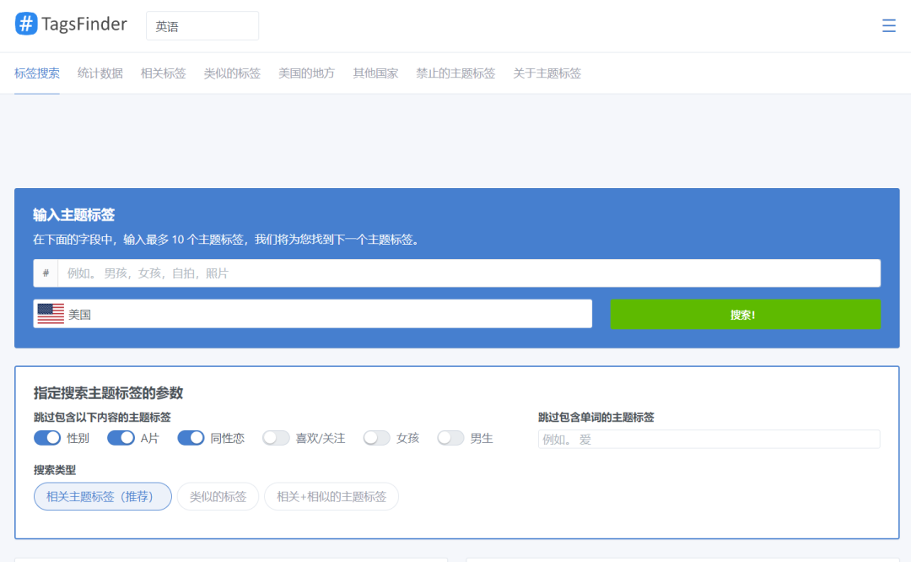Open the 美国 country selector
The height and width of the screenshot is (562, 911).
tap(312, 313)
